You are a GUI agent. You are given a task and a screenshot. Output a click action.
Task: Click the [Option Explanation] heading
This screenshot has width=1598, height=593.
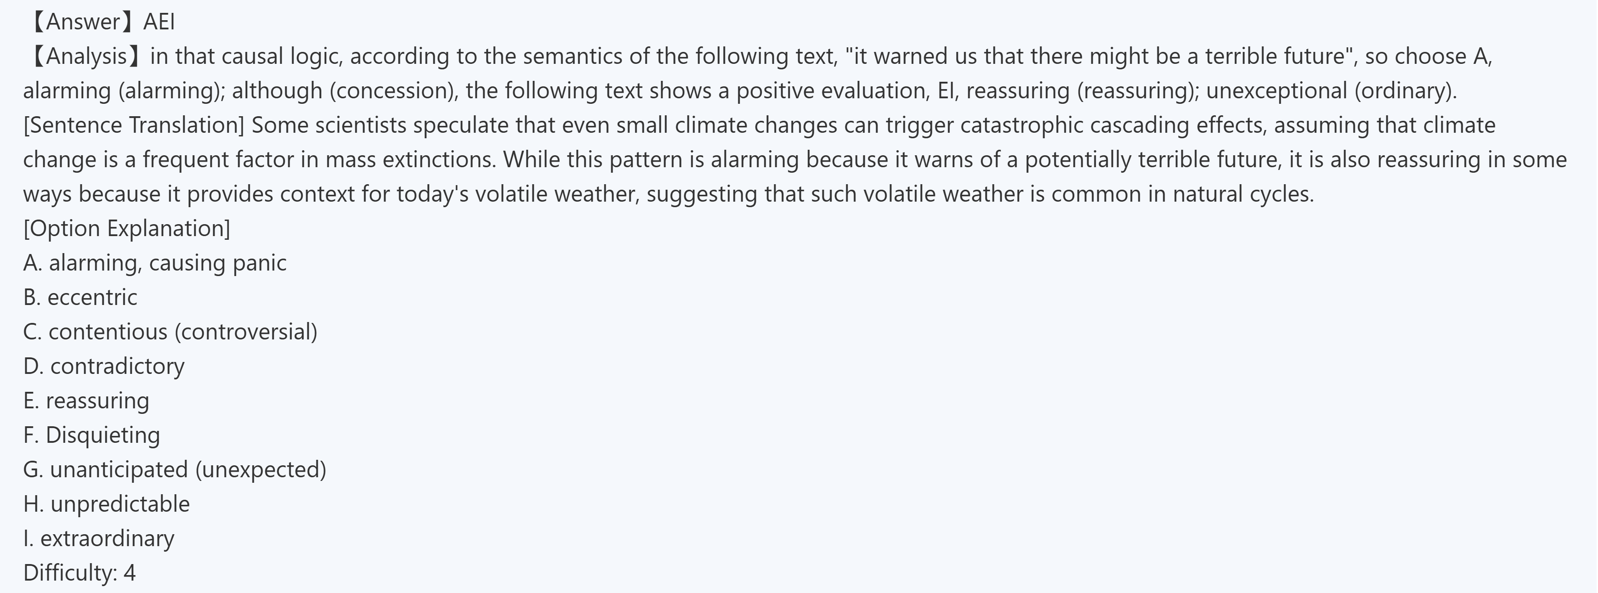(x=126, y=228)
